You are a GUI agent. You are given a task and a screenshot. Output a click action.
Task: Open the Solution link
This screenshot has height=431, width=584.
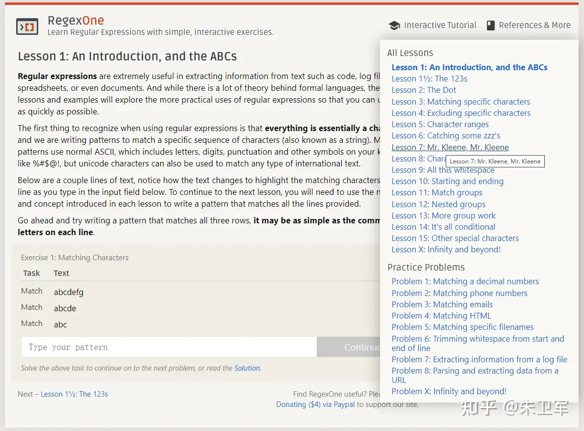pyautogui.click(x=247, y=368)
